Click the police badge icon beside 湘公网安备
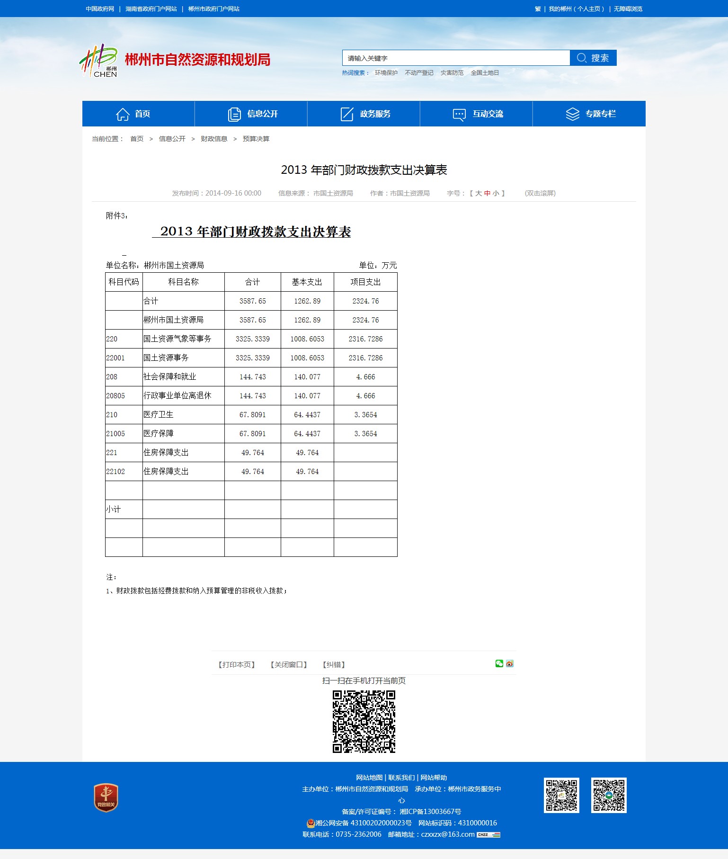Image resolution: width=728 pixels, height=859 pixels. pyautogui.click(x=311, y=823)
